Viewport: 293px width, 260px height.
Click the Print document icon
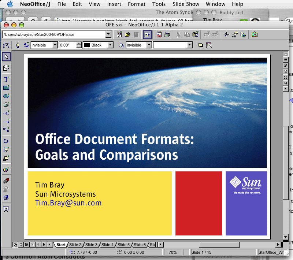pyautogui.click(x=167, y=34)
